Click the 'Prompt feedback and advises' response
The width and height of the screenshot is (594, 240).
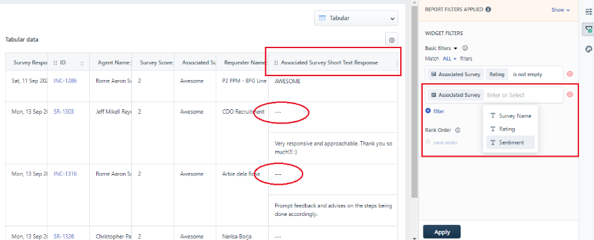pyautogui.click(x=333, y=210)
